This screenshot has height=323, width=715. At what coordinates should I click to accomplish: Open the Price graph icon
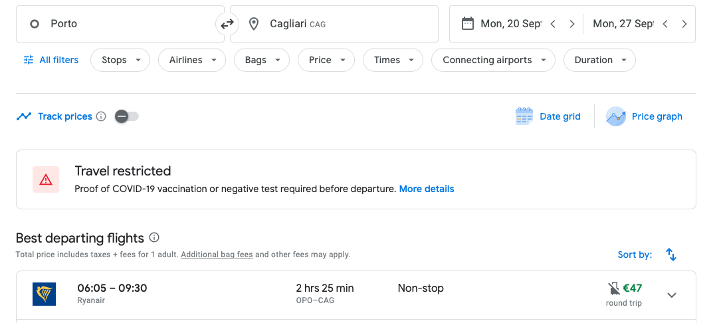[x=615, y=116]
